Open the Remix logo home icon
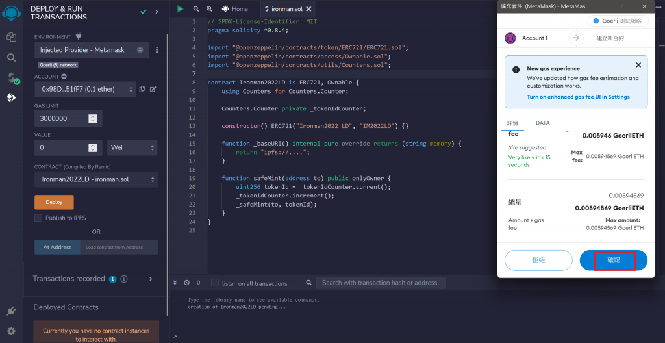 (x=11, y=12)
